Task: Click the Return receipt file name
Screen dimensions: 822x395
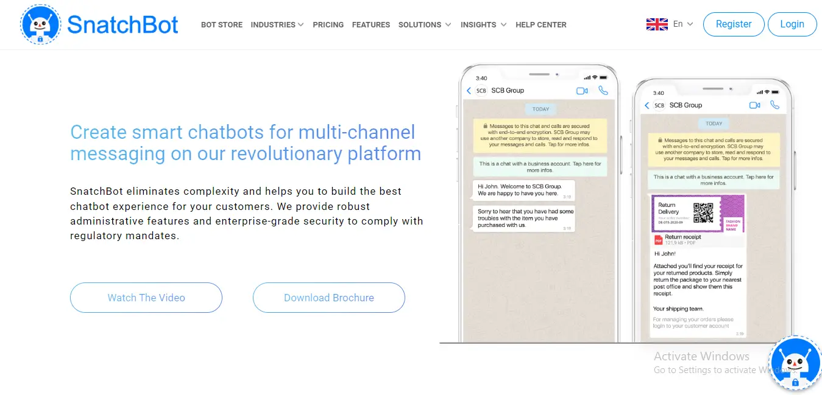Action: [x=683, y=237]
